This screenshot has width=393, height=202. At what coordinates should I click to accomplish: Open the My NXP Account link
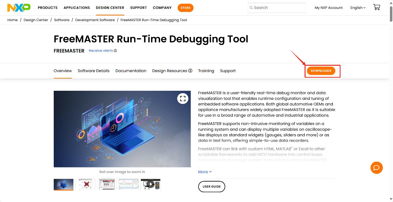pos(329,8)
